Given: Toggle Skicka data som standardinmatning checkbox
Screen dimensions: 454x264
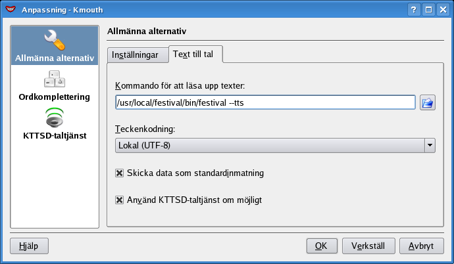Looking at the screenshot, I should 120,173.
